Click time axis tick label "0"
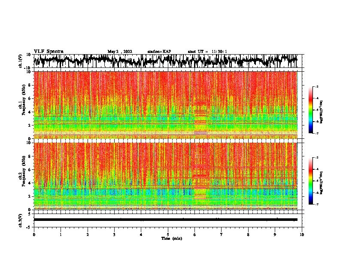340x263 pixels. [34, 235]
